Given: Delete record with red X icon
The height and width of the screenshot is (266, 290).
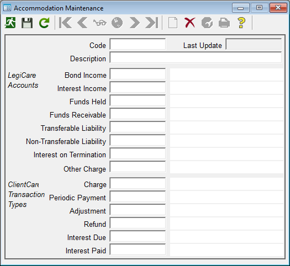Looking at the screenshot, I should [190, 23].
